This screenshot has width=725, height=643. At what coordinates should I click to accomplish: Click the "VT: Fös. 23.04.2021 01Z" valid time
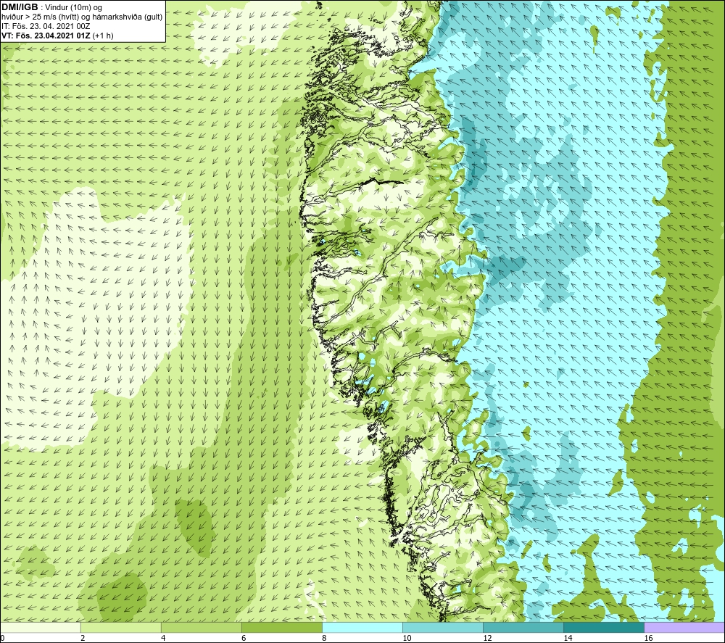(46, 36)
